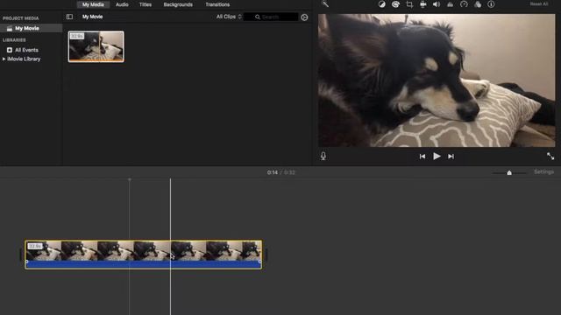
Task: Enter fullscreen playback mode
Action: pos(550,156)
